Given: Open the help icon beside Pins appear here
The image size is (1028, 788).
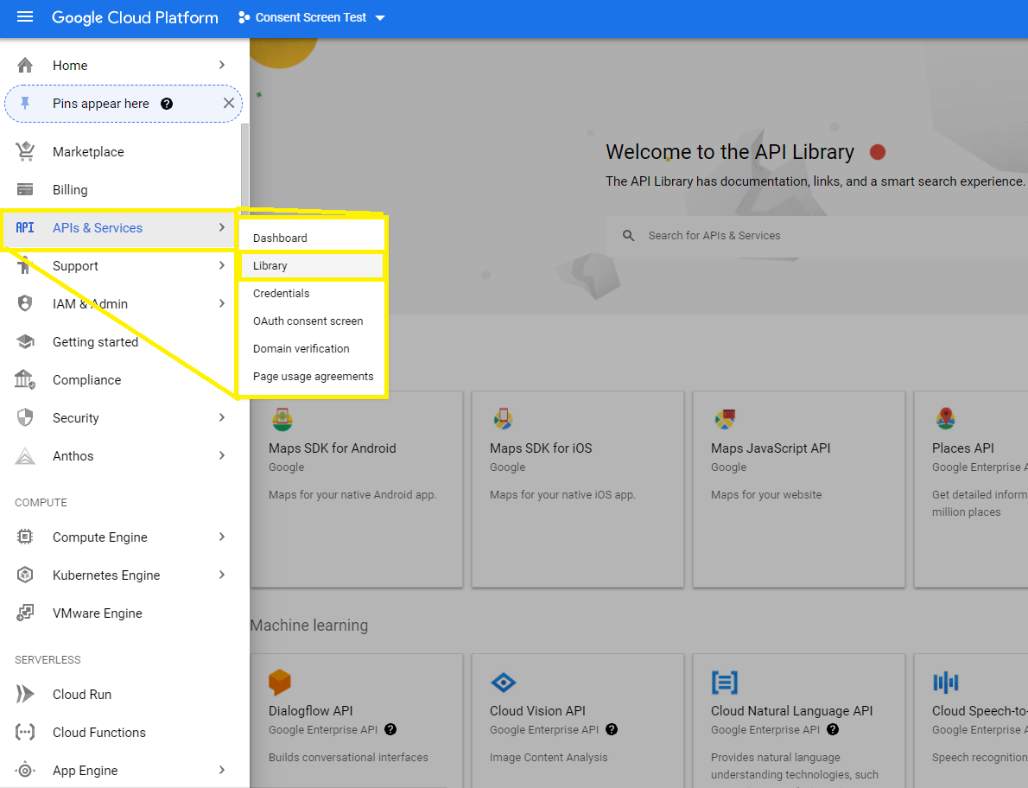Looking at the screenshot, I should [167, 104].
